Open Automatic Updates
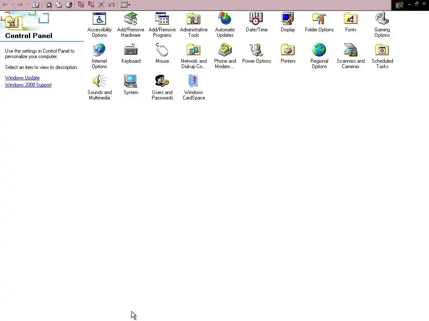 coord(225,25)
